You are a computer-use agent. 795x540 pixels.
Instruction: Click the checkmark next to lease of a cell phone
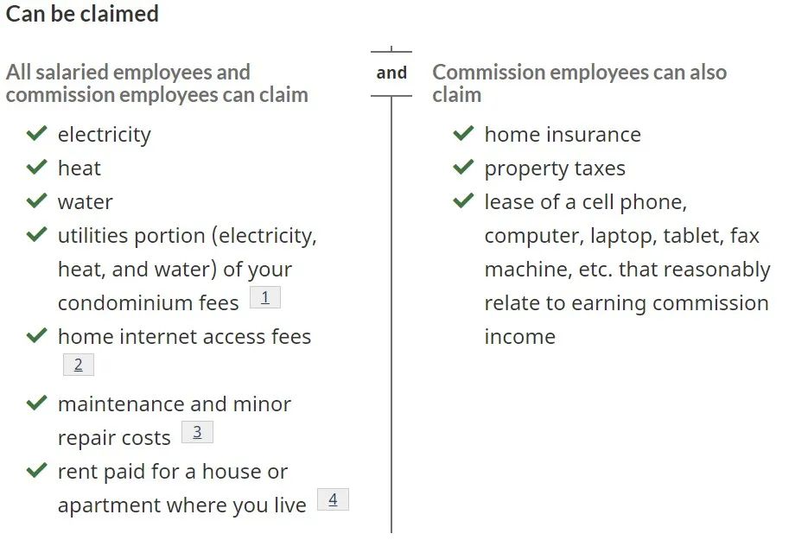[x=463, y=201]
